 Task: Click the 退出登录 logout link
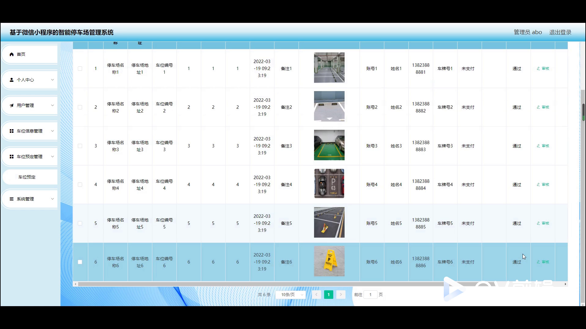pyautogui.click(x=560, y=32)
